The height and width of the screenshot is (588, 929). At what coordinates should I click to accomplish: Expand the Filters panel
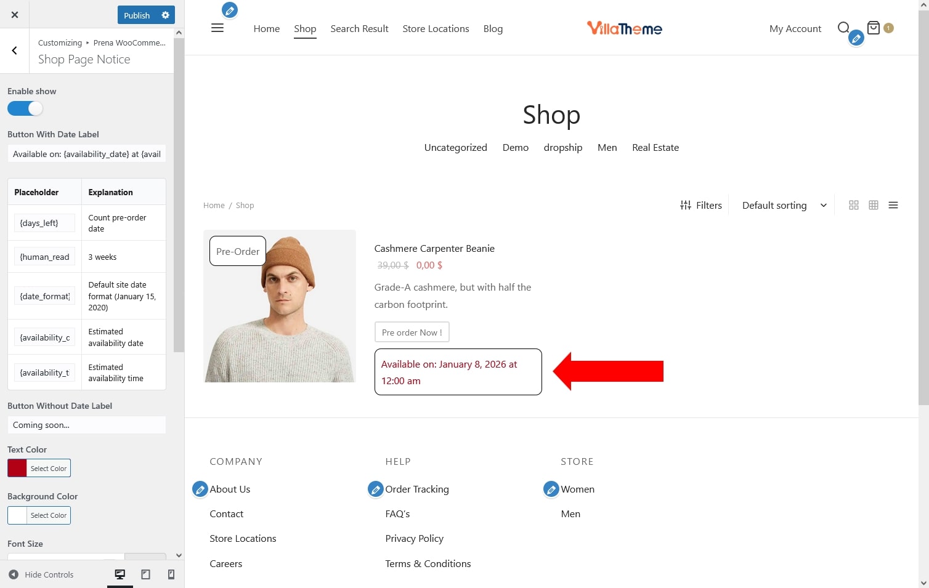coord(701,206)
